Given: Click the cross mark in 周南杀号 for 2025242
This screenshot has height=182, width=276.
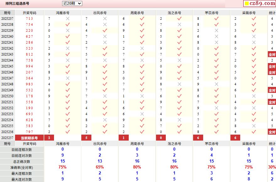Looking at the screenshot, I should [142, 48].
